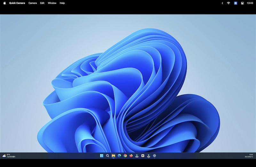Expand hidden menu bar items chevron

pos(222,3)
